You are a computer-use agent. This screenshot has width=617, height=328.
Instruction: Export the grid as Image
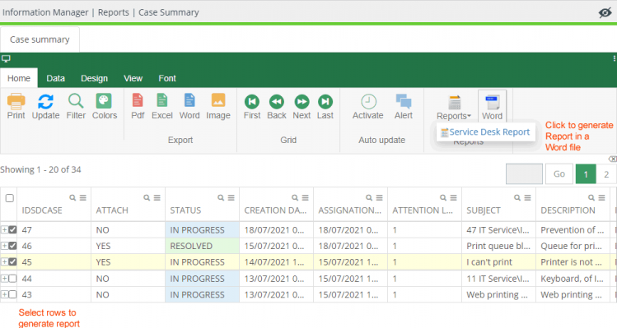(x=218, y=100)
